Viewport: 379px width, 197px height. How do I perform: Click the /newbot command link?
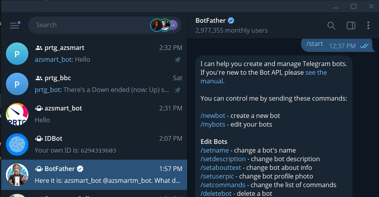pyautogui.click(x=213, y=116)
